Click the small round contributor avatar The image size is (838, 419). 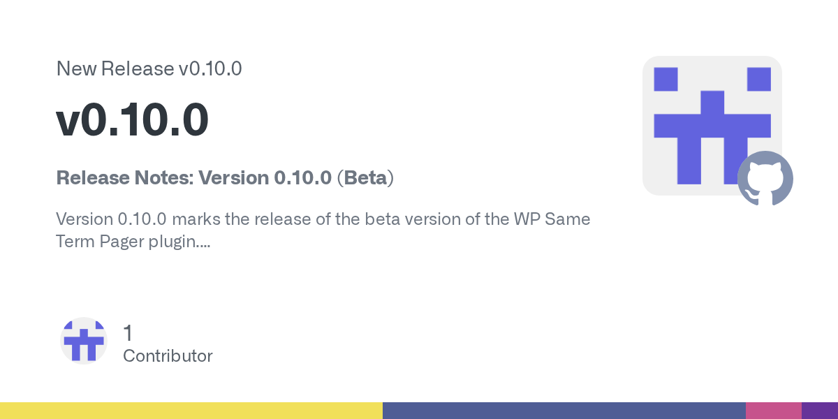[84, 341]
